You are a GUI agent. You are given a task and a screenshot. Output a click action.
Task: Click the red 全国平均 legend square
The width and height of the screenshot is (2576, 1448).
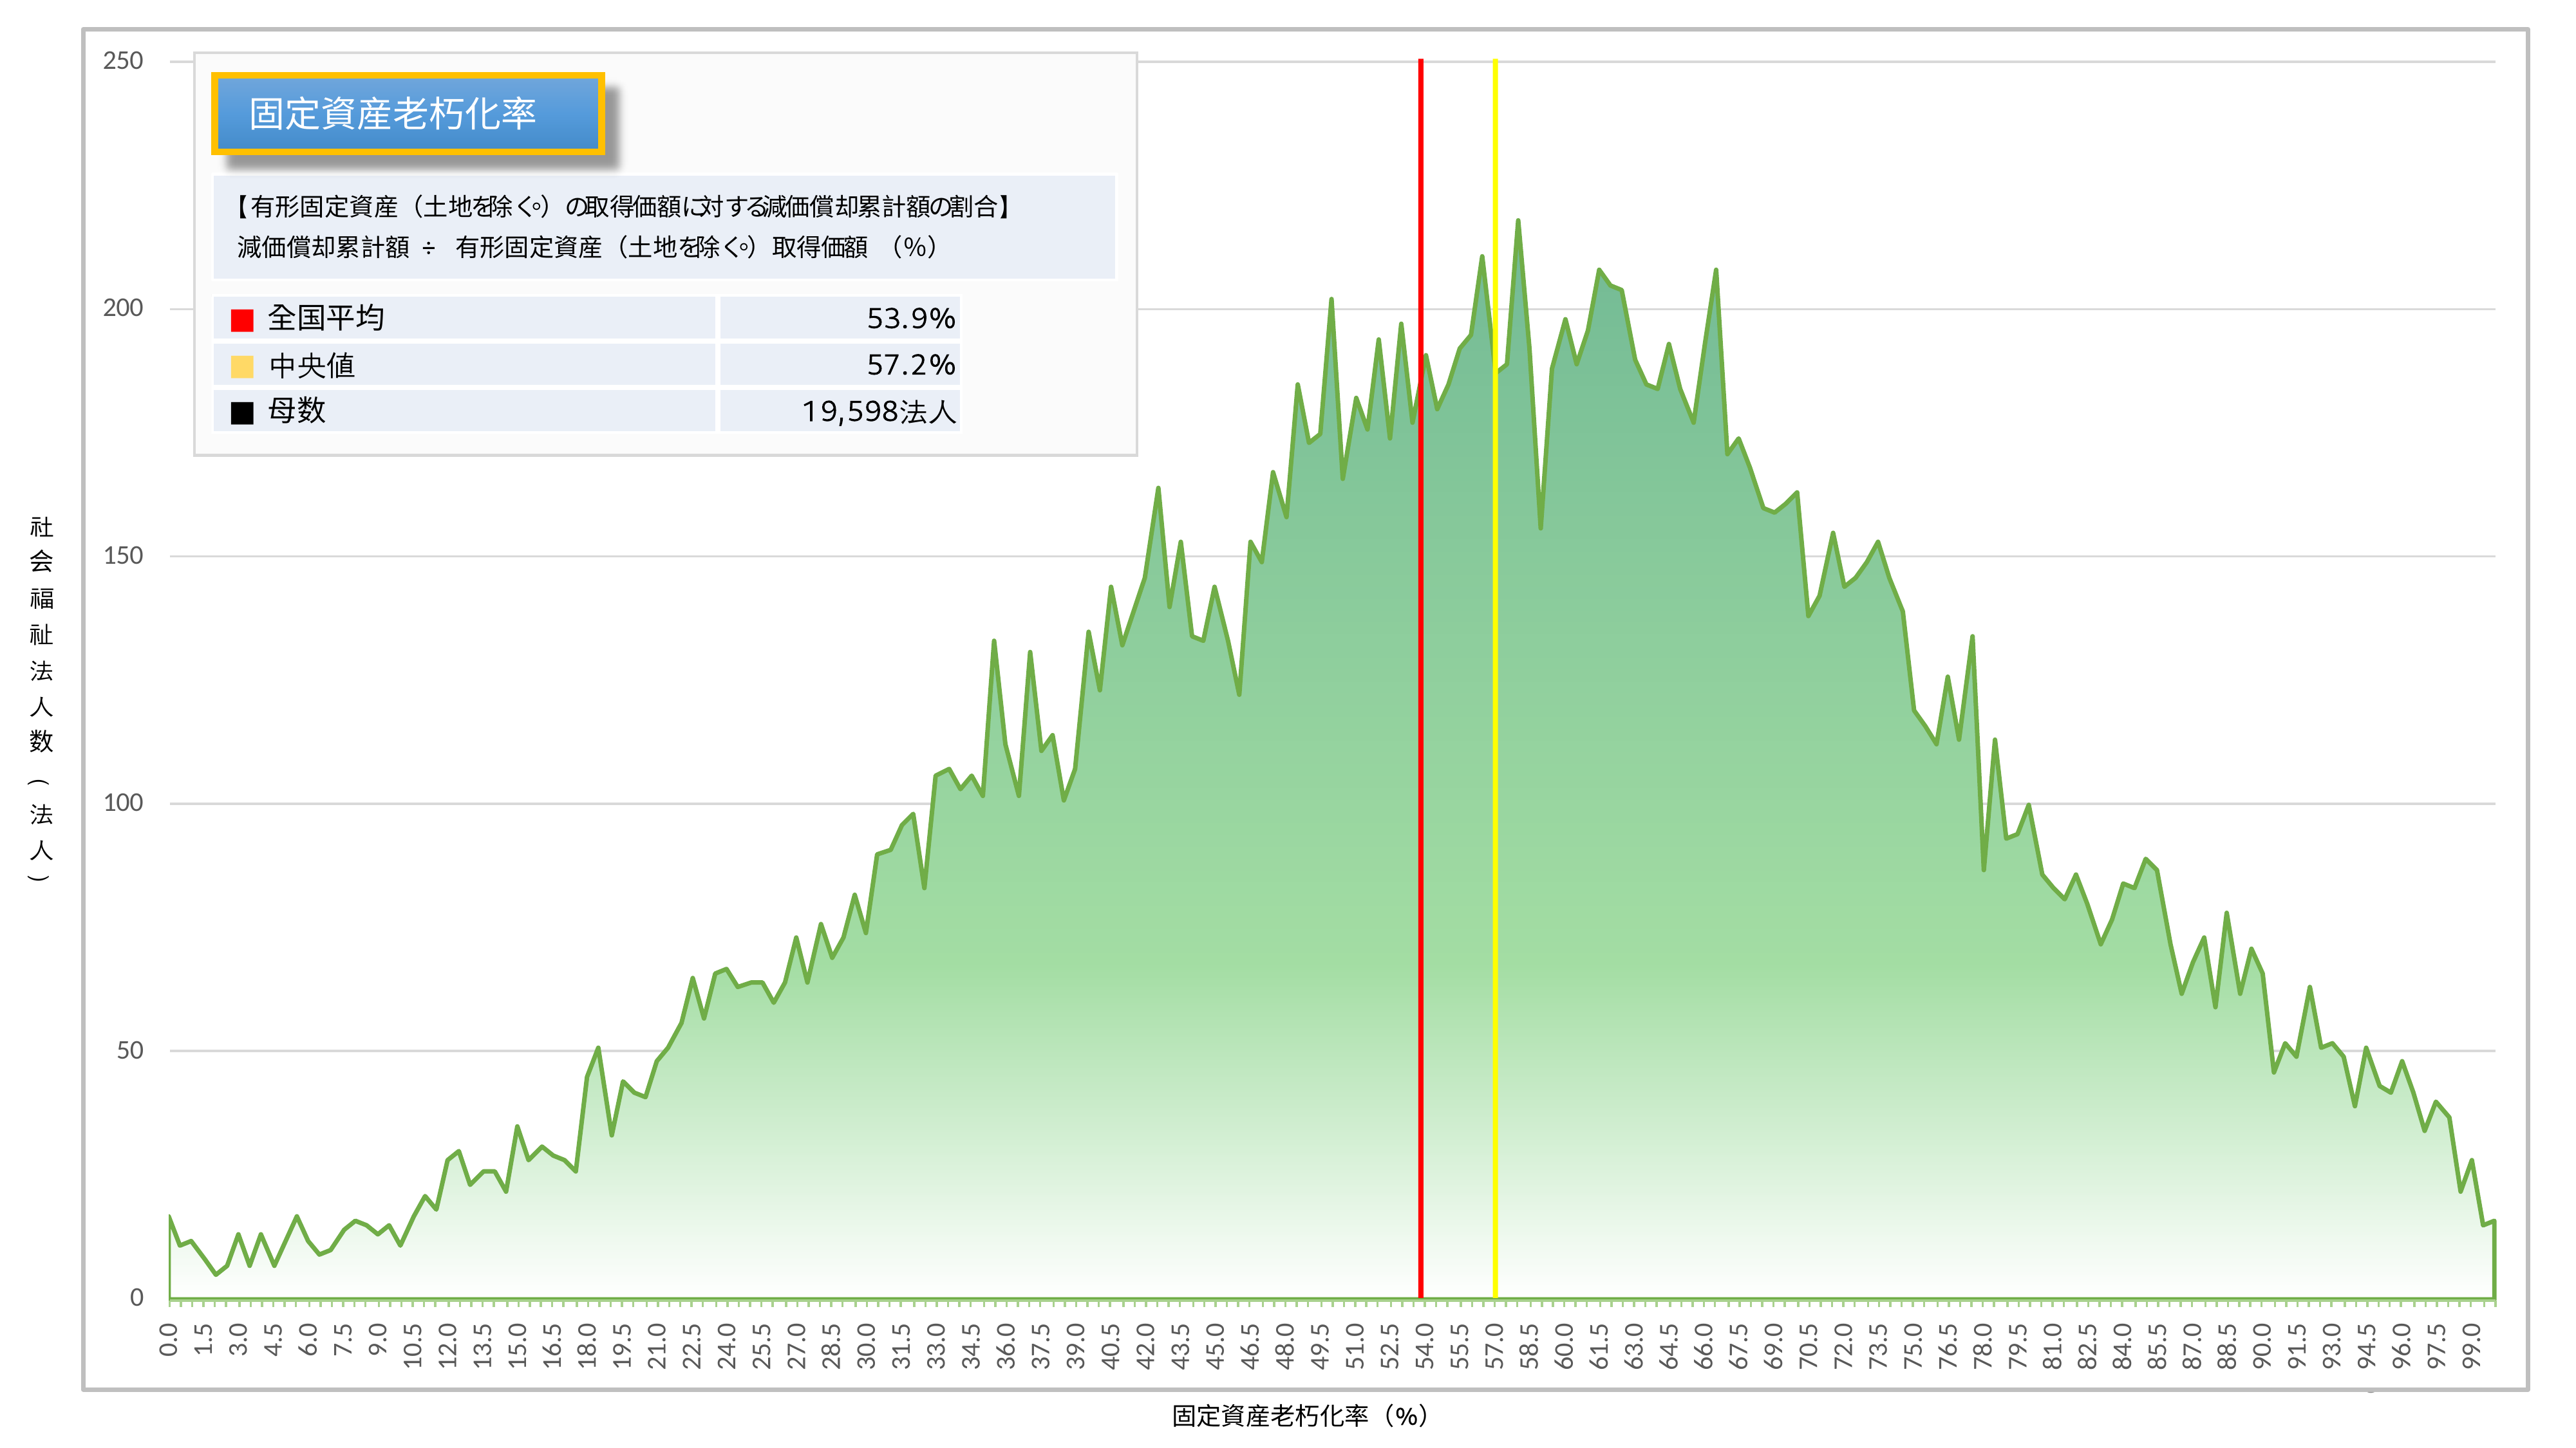tap(242, 320)
